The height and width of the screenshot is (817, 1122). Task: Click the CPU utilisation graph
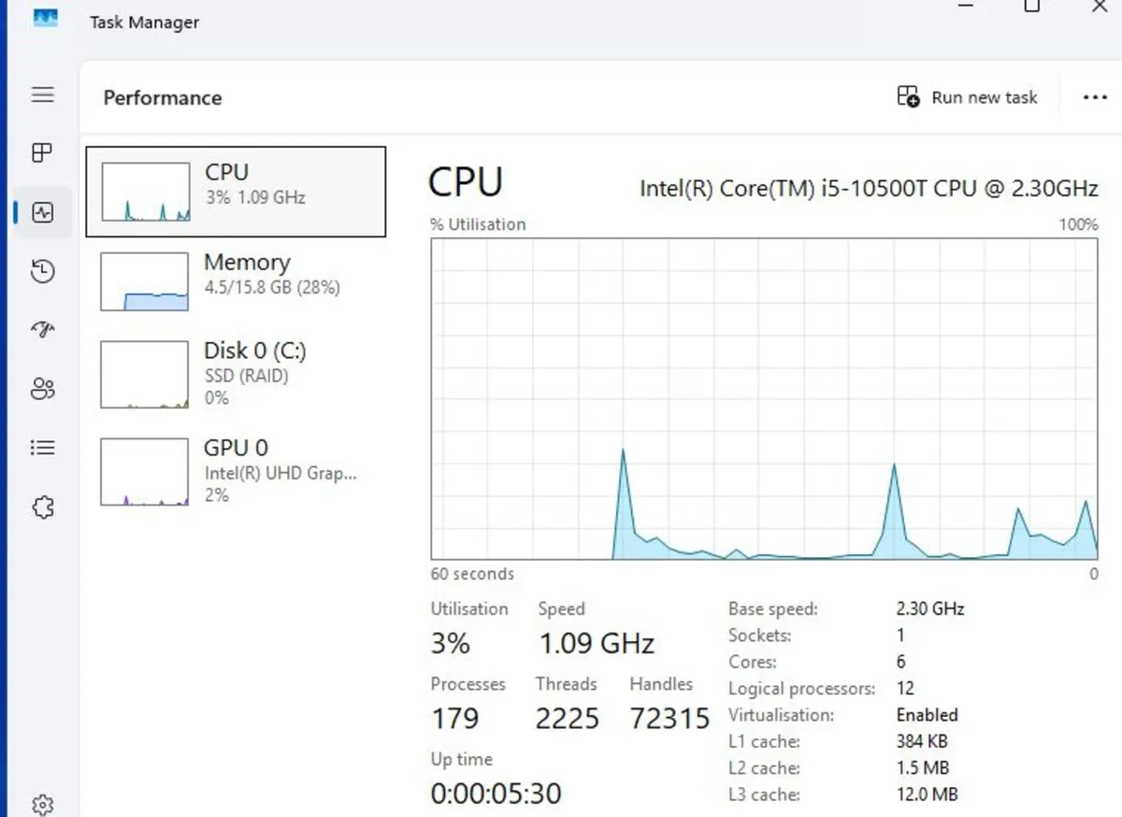762,397
